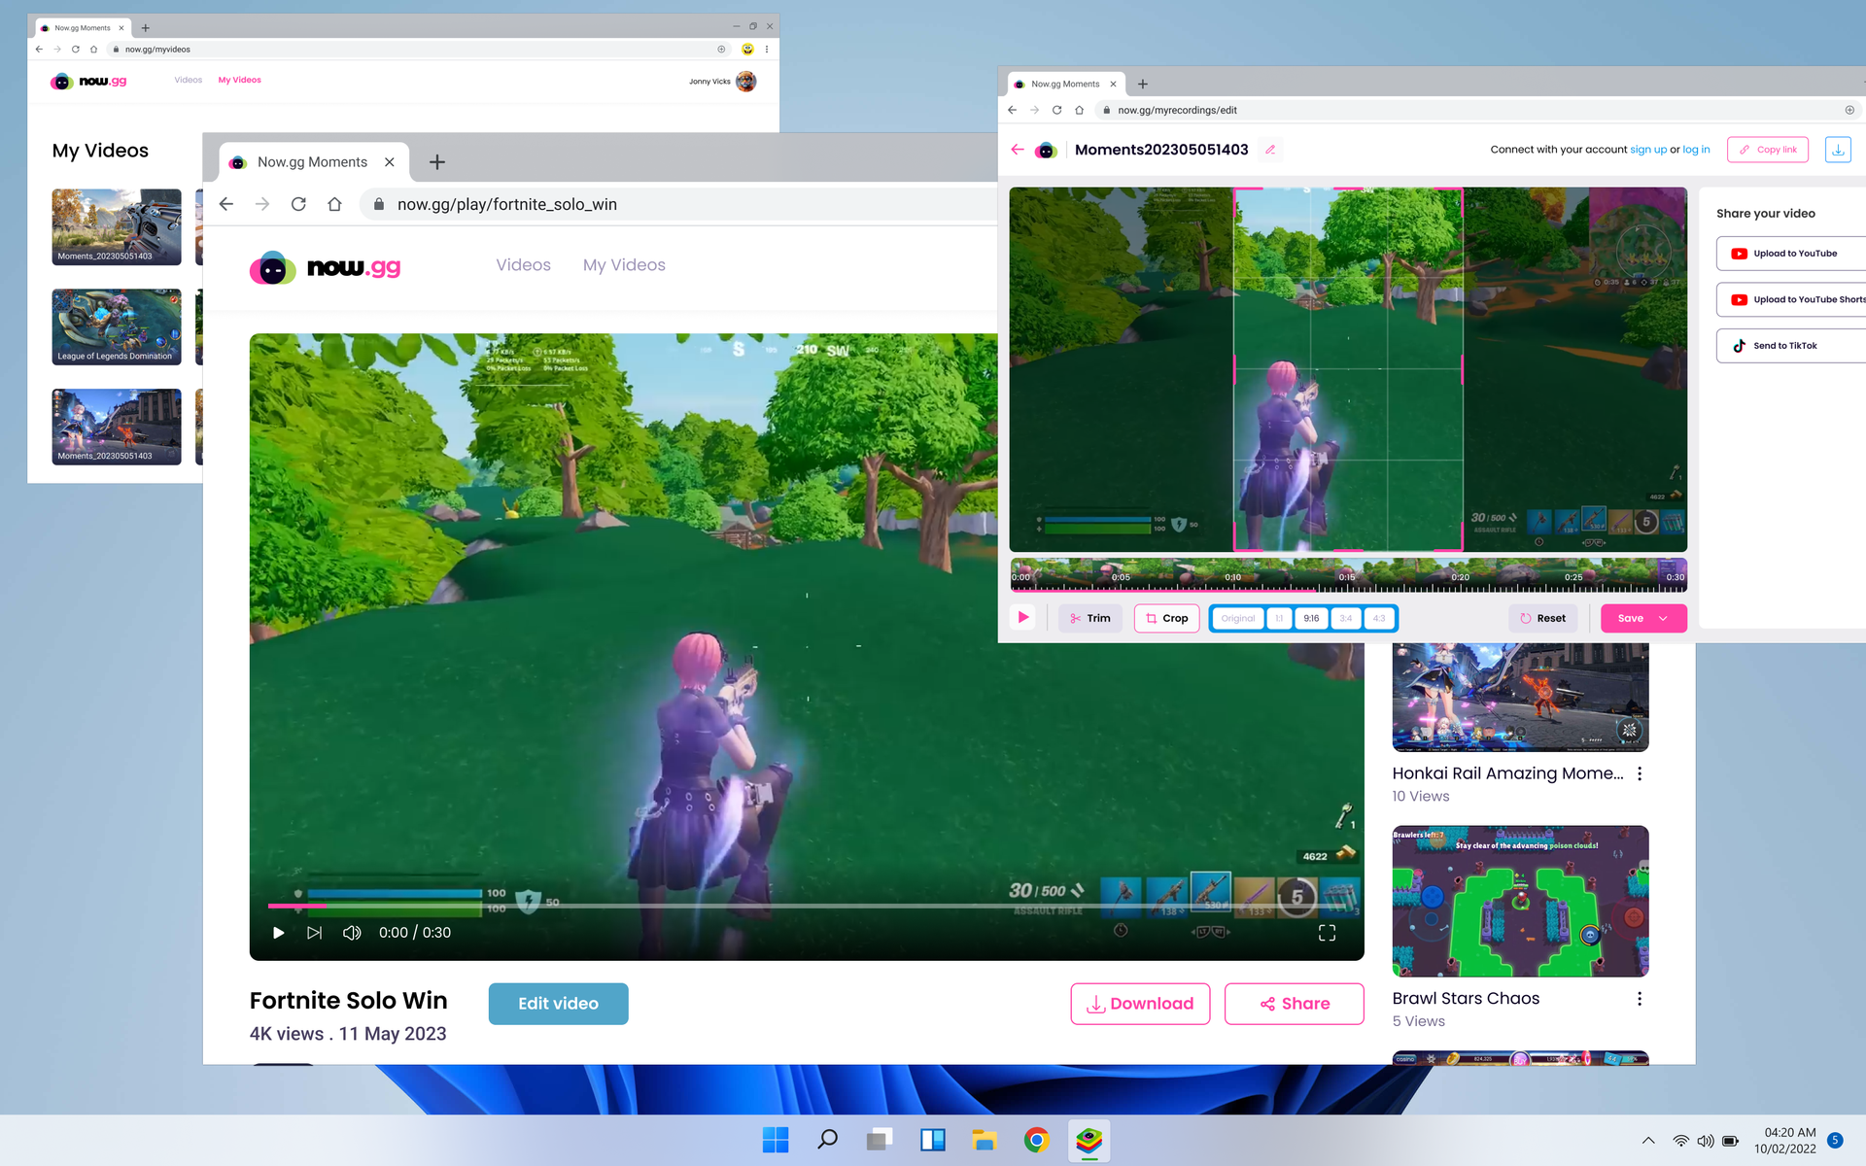Close the Now.gg Moments tab in the fortnite_solo_win window

[x=390, y=162]
